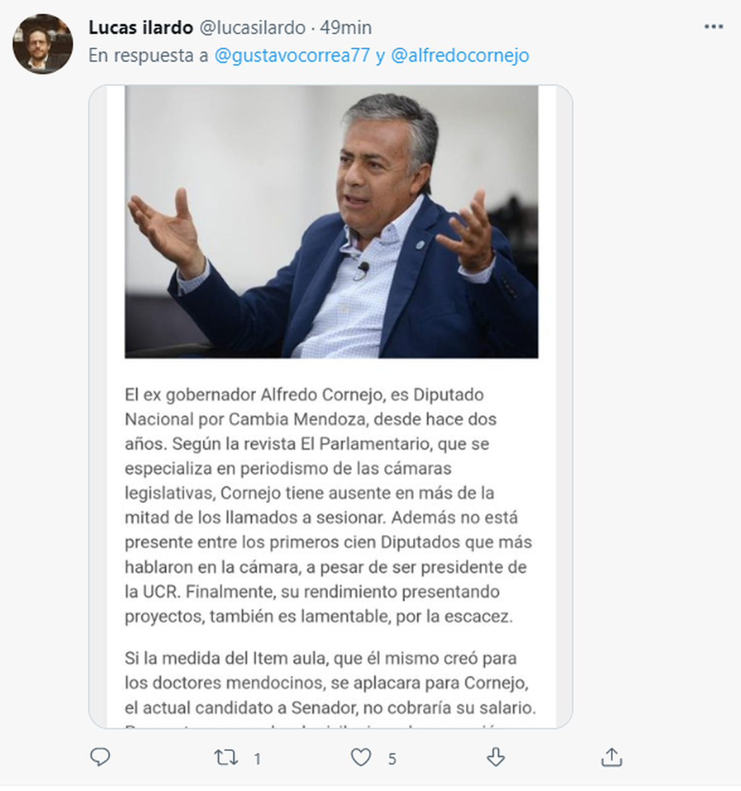Screen dimensions: 741x791
Task: Click the like count of 5
Action: (392, 759)
